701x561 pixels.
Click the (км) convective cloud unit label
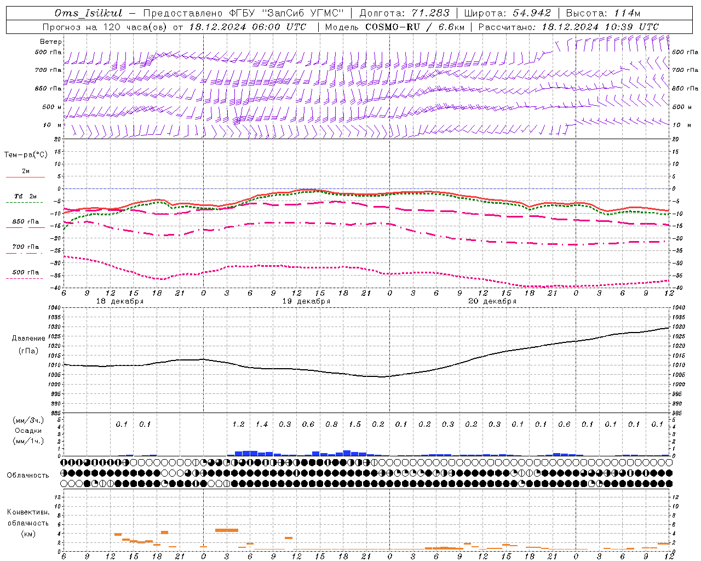coord(28,534)
